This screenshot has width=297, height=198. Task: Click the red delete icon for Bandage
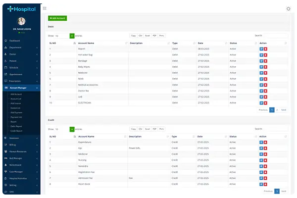[x=265, y=61]
